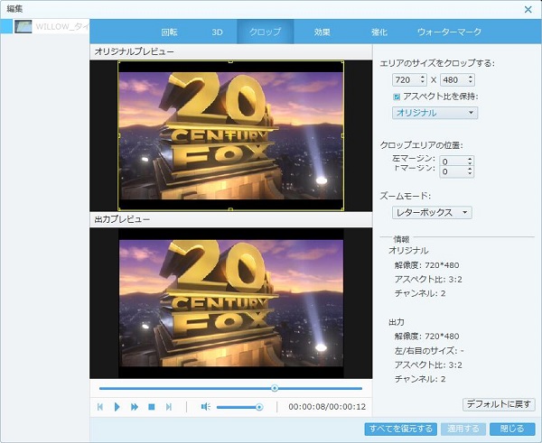This screenshot has height=443, width=542.
Task: Switch to the ウォーターマーク tab
Action: coord(449,32)
